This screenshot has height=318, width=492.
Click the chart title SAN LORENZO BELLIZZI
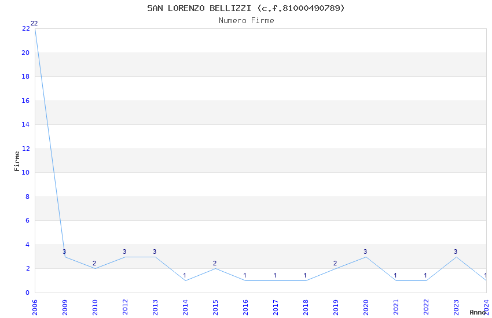pyautogui.click(x=246, y=8)
